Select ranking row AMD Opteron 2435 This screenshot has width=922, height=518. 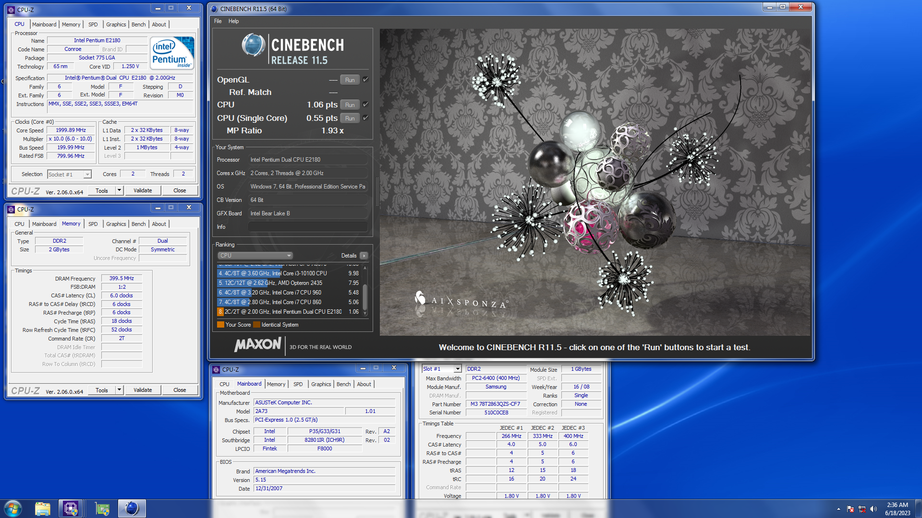click(x=289, y=283)
